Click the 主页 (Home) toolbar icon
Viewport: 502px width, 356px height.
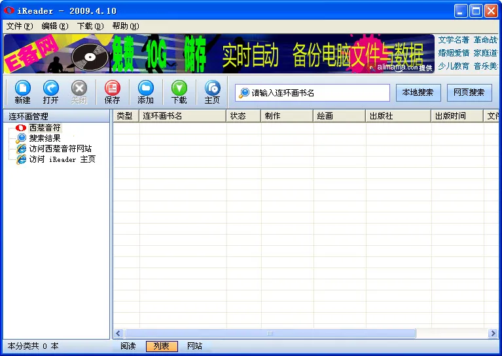(x=212, y=89)
